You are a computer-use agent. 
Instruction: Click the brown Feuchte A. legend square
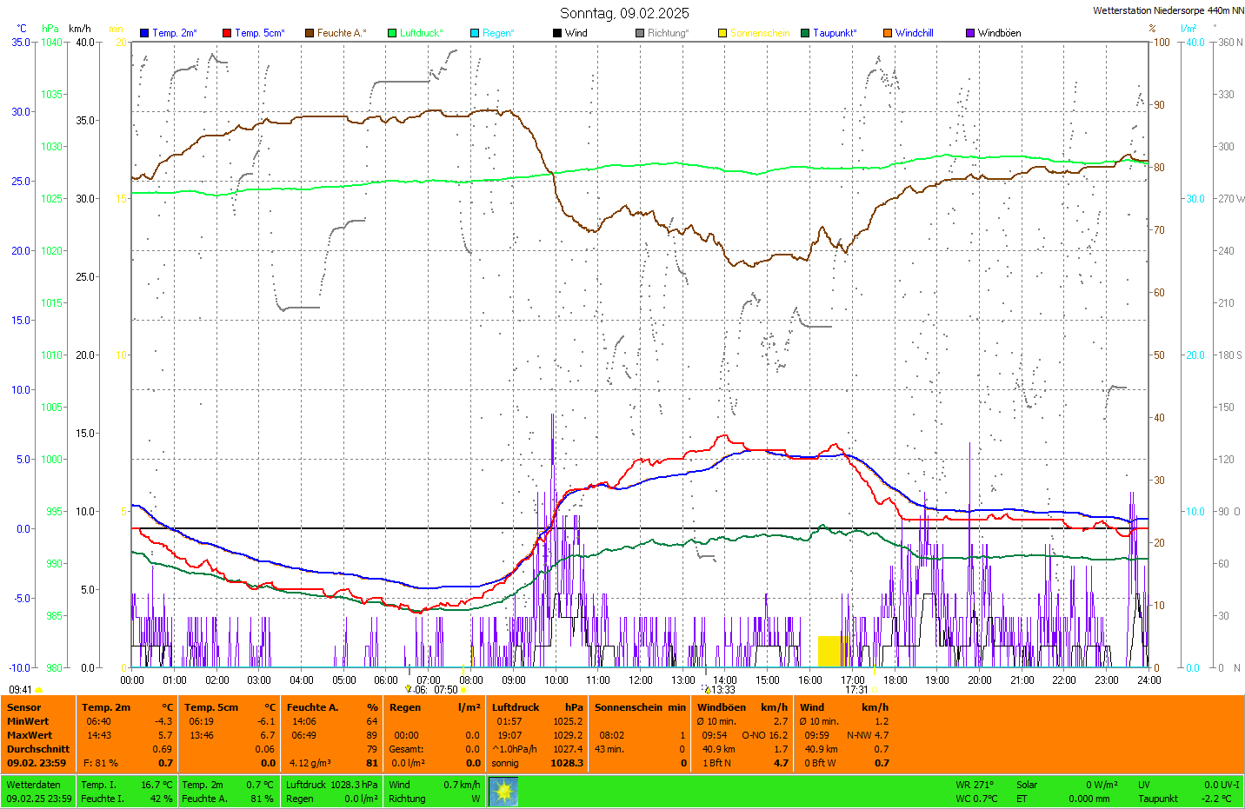click(x=310, y=33)
